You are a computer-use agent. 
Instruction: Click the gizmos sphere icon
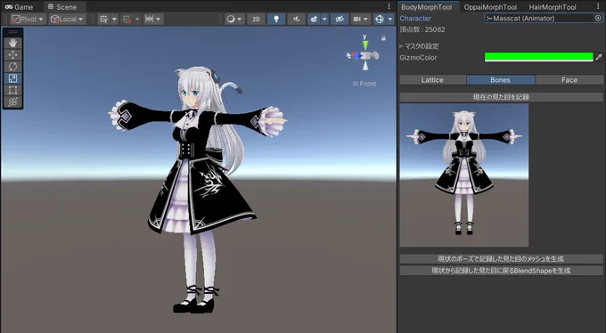click(379, 19)
